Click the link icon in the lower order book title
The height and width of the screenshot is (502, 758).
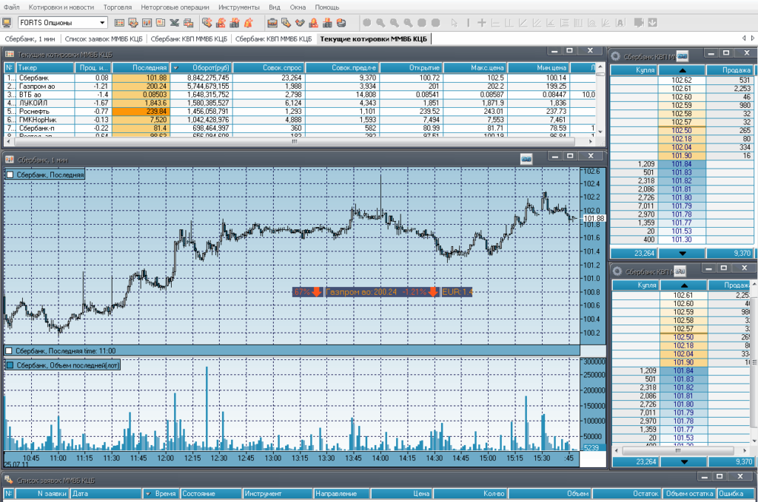point(680,271)
